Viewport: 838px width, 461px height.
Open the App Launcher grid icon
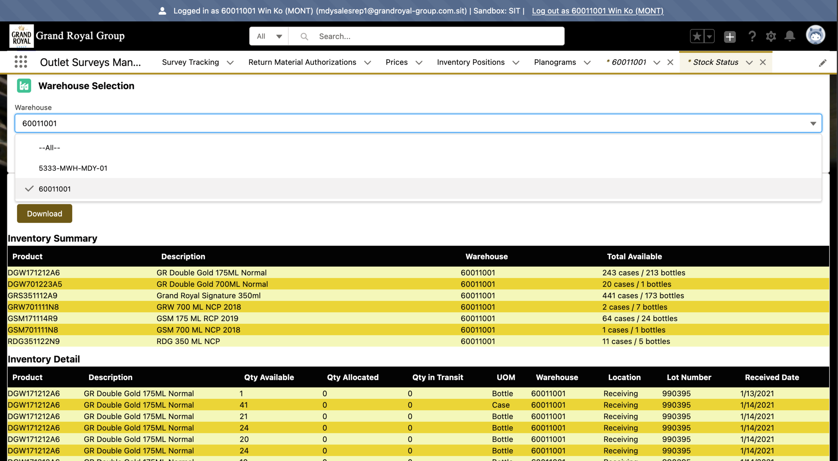pyautogui.click(x=21, y=62)
